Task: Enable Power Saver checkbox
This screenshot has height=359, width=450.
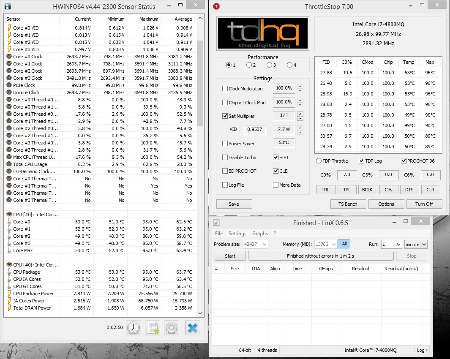Action: pos(225,144)
